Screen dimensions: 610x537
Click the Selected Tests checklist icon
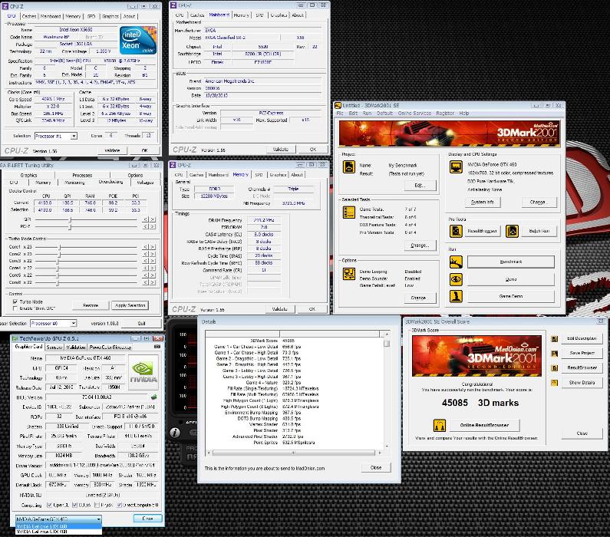pyautogui.click(x=348, y=212)
